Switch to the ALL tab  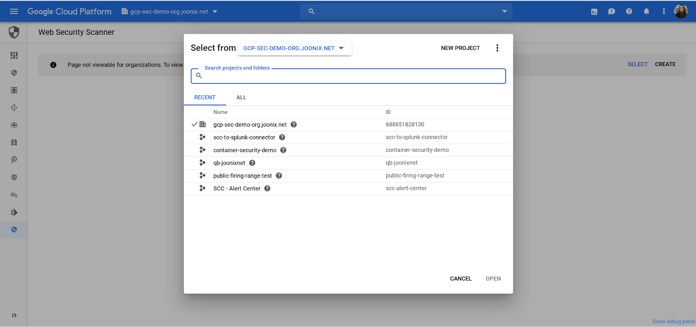point(241,97)
